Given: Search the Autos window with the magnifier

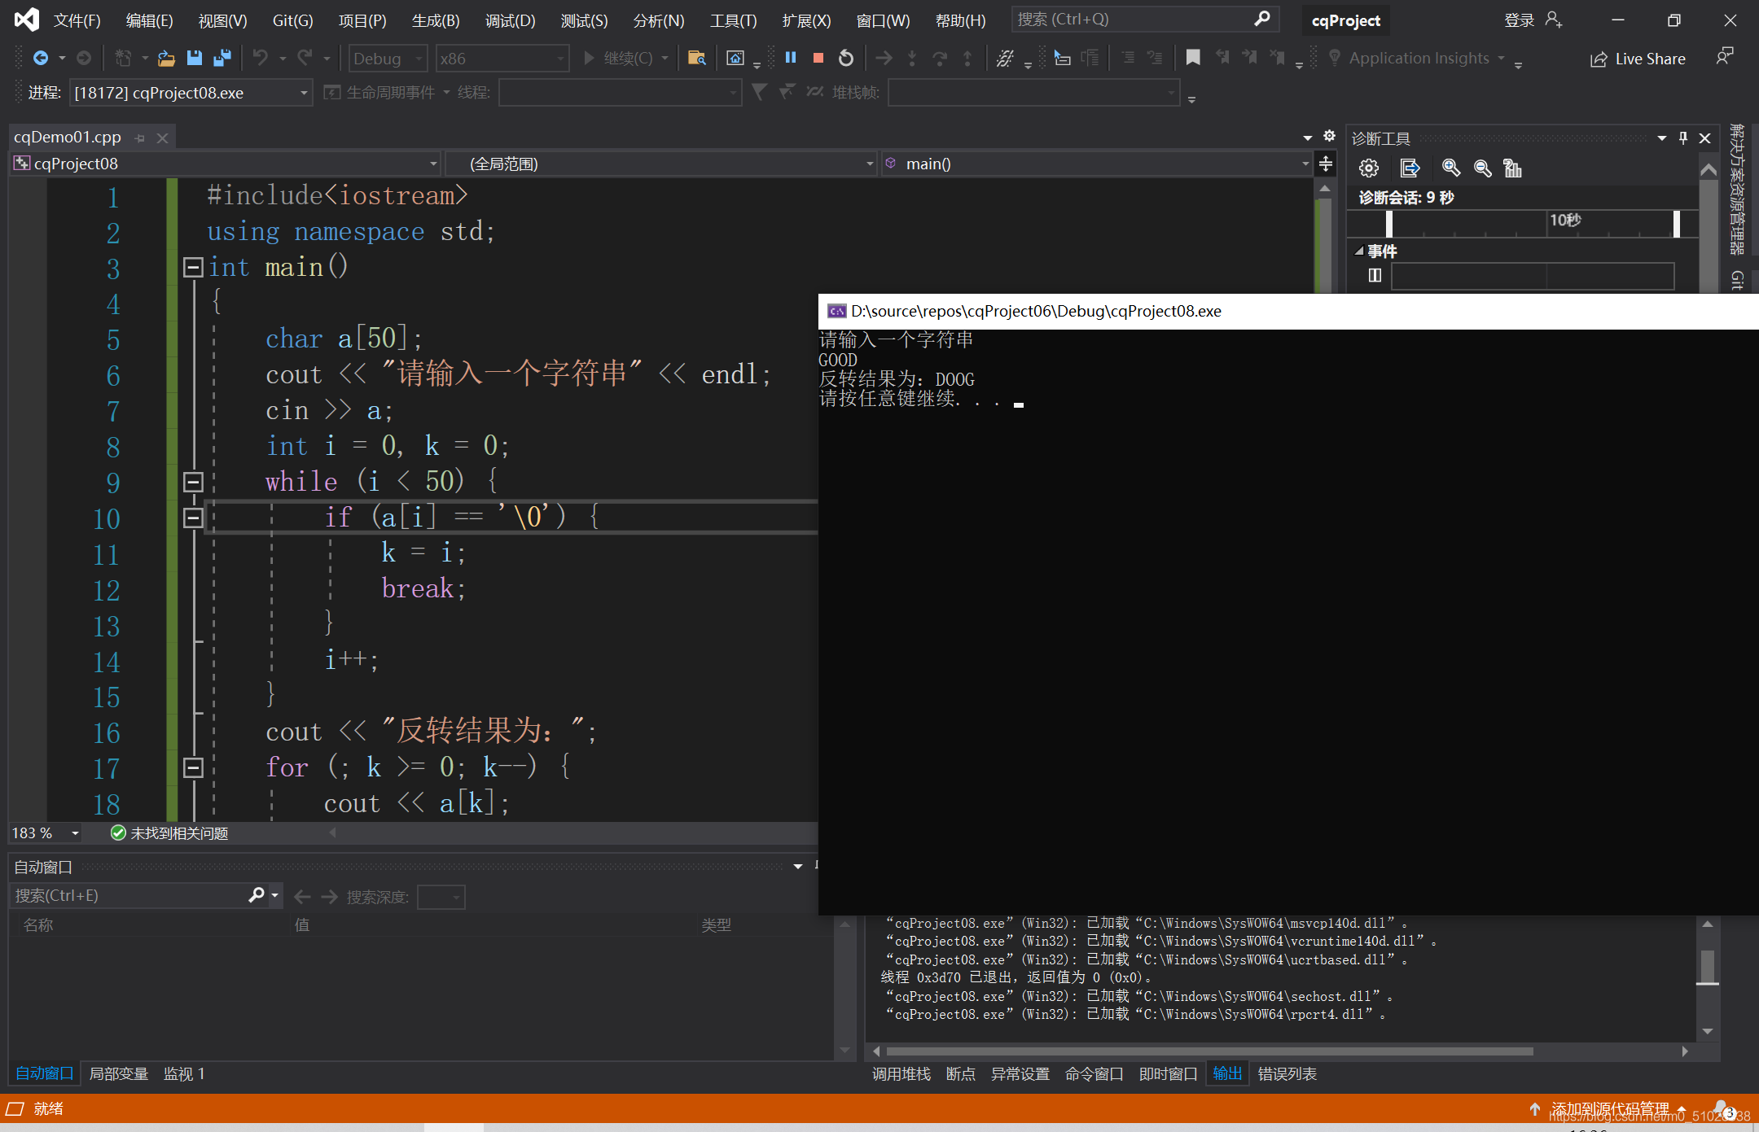Looking at the screenshot, I should (x=257, y=895).
